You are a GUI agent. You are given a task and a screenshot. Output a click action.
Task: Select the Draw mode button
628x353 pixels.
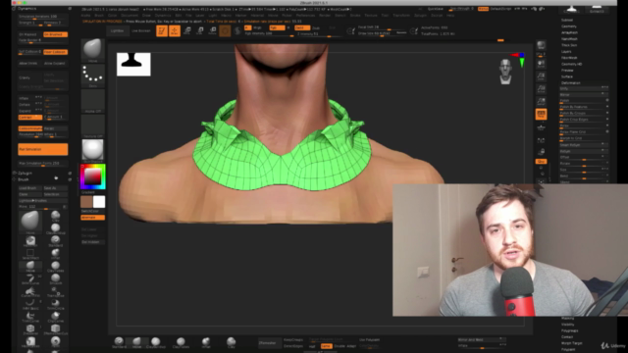[175, 30]
